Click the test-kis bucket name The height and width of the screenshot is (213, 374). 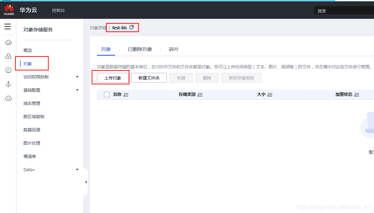point(120,28)
